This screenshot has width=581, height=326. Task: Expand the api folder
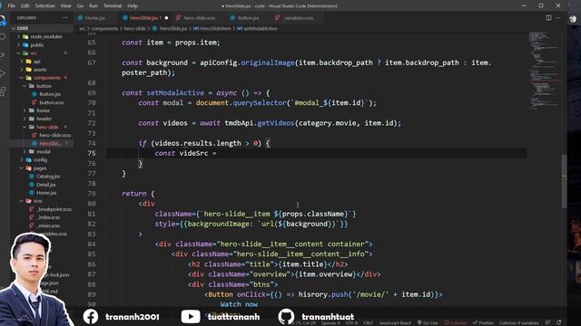tap(42, 62)
